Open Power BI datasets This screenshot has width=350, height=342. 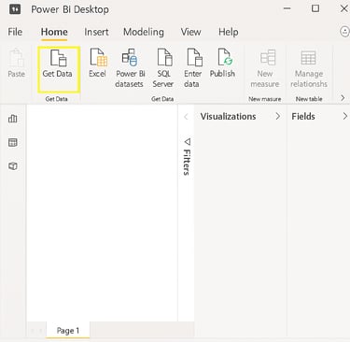click(x=130, y=68)
